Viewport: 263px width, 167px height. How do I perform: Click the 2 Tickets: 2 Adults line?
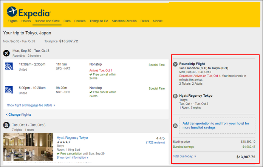point(191,83)
